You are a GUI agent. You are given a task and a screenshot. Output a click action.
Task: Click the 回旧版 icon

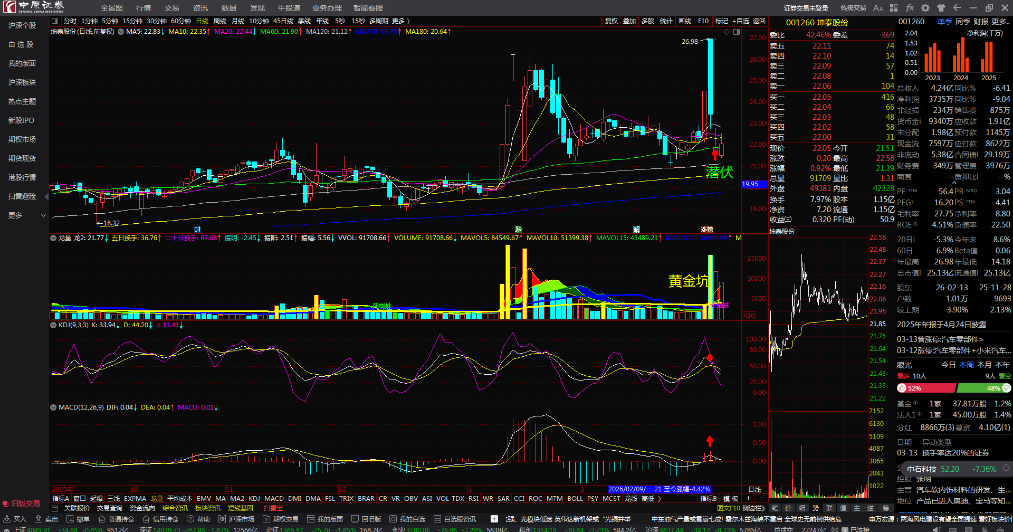(x=366, y=519)
